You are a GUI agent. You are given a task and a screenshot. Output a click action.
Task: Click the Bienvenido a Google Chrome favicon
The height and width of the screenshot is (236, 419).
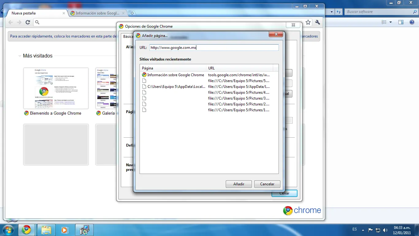pos(26,113)
